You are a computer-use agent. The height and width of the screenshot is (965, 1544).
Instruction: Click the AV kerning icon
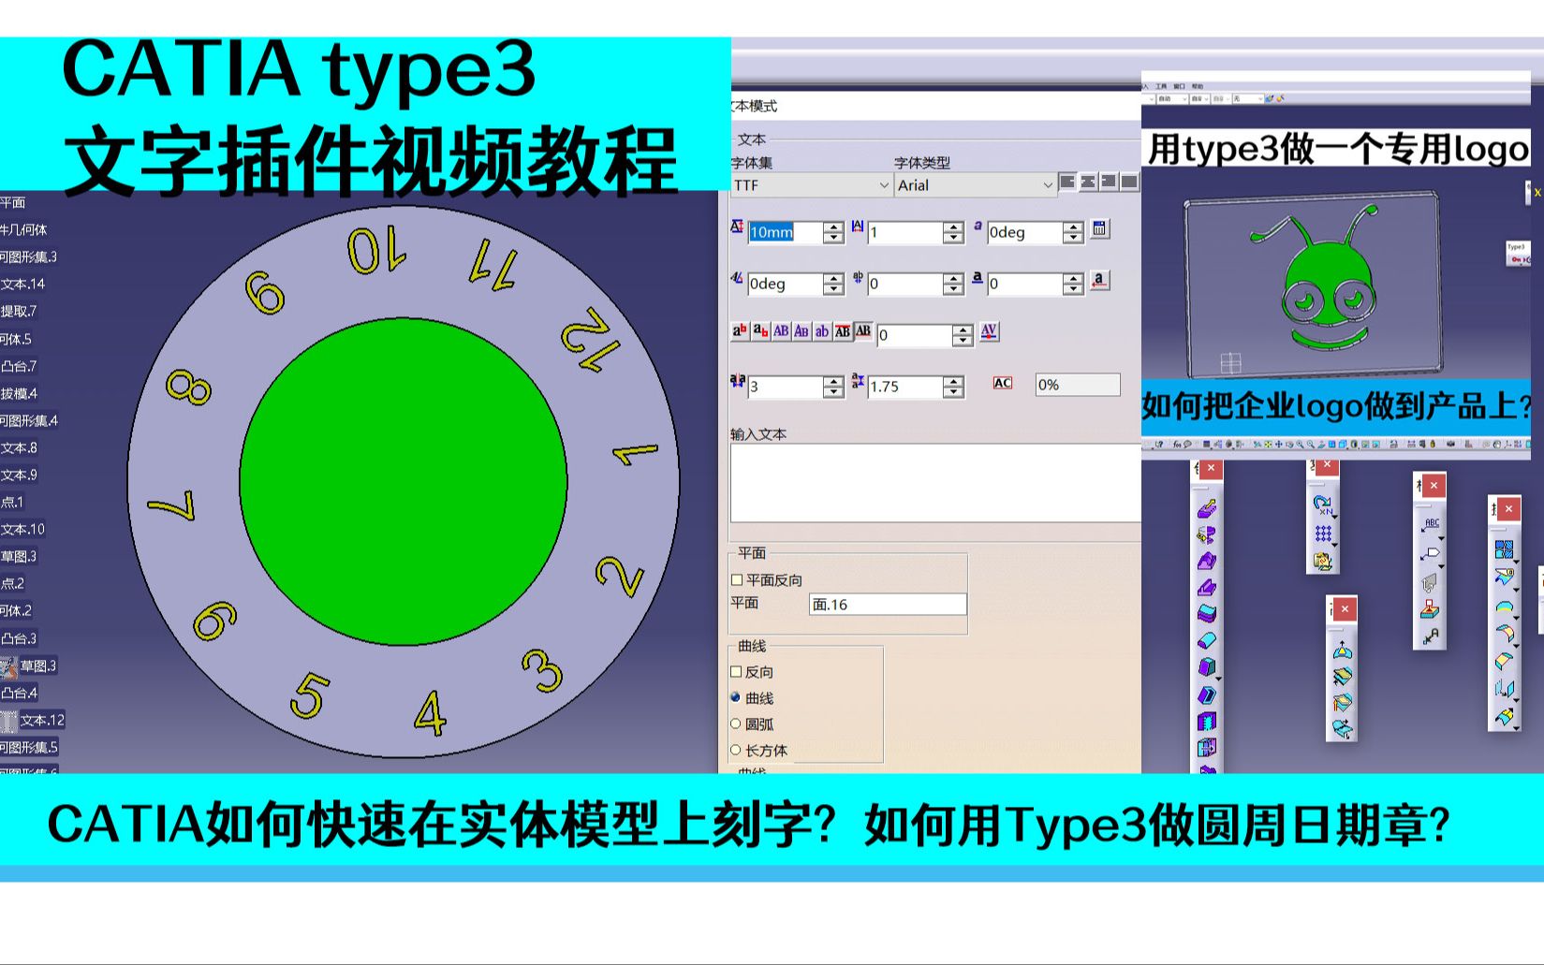coord(989,331)
